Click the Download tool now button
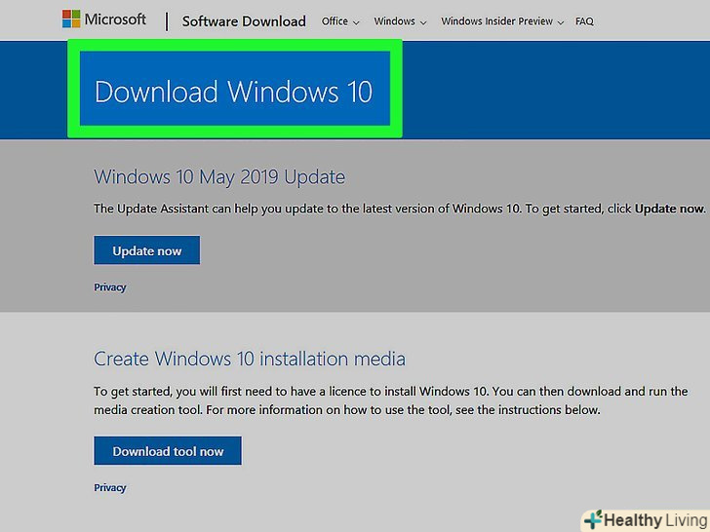The height and width of the screenshot is (532, 710). point(168,450)
